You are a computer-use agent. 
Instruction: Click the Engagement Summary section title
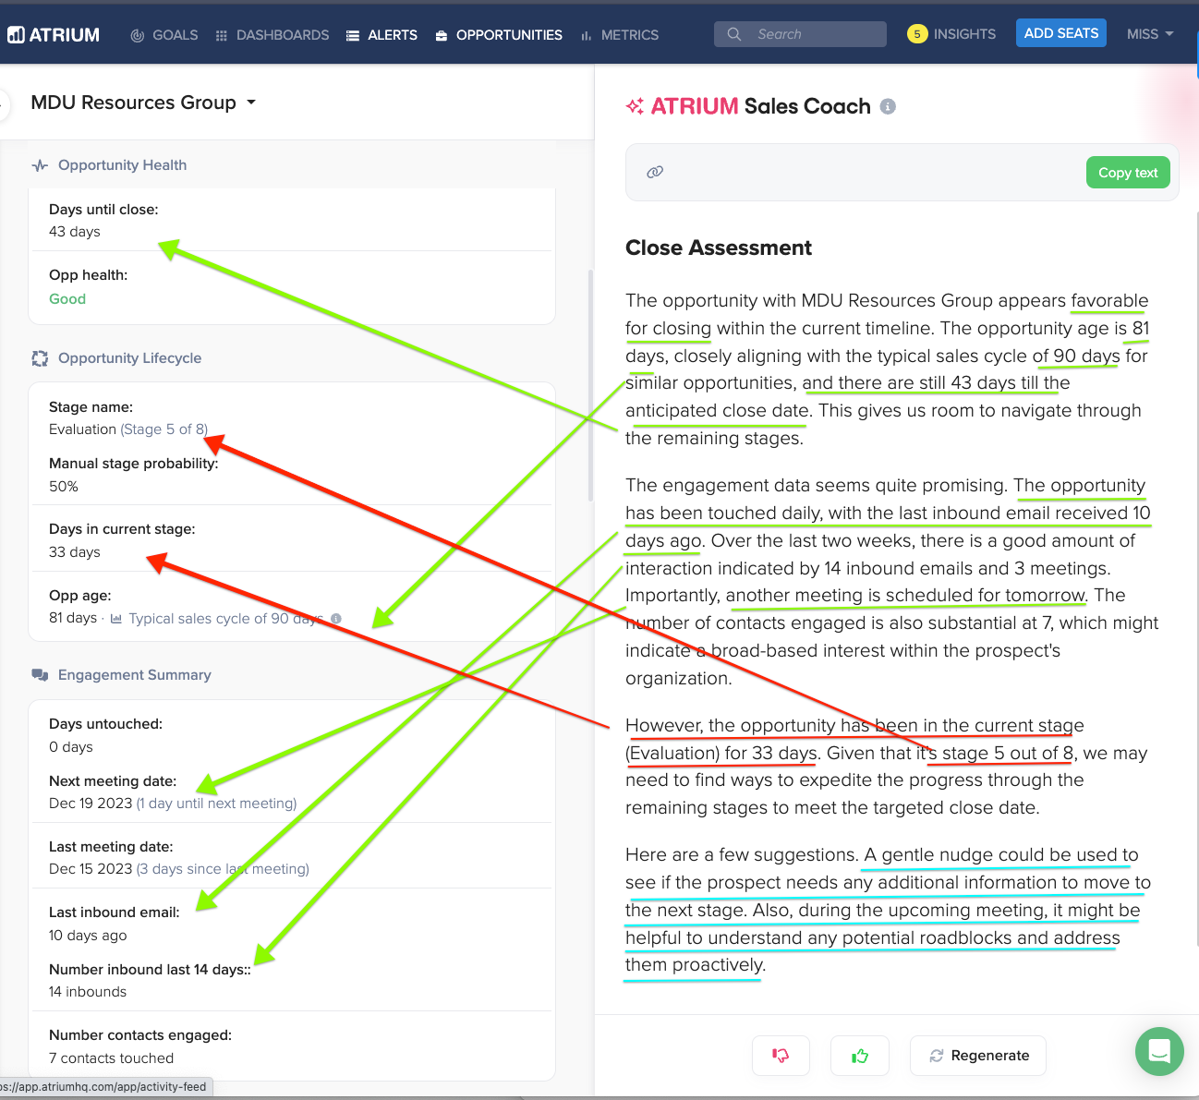click(x=135, y=675)
